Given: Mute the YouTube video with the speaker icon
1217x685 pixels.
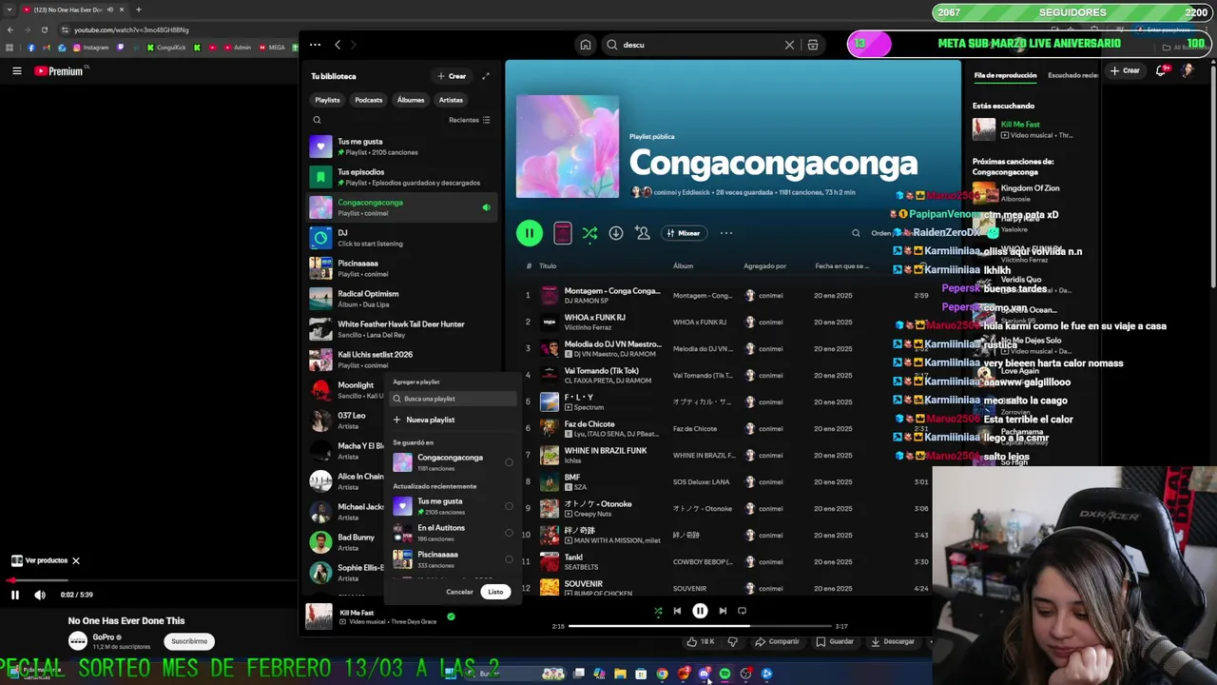Looking at the screenshot, I should 40,595.
